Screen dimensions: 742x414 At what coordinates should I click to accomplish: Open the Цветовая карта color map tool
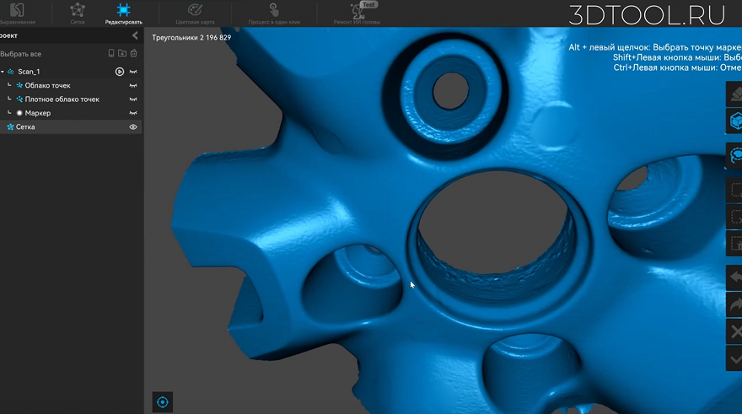(x=195, y=13)
